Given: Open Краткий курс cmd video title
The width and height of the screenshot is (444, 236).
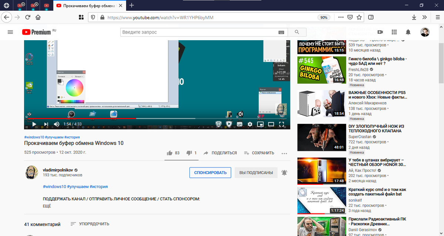Looking at the screenshot, I should (377, 192).
